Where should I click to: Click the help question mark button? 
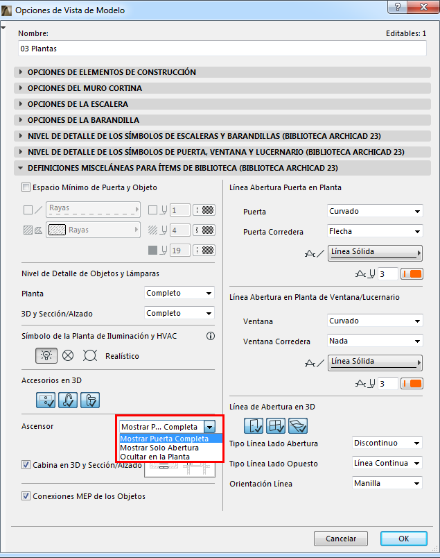coord(397,7)
